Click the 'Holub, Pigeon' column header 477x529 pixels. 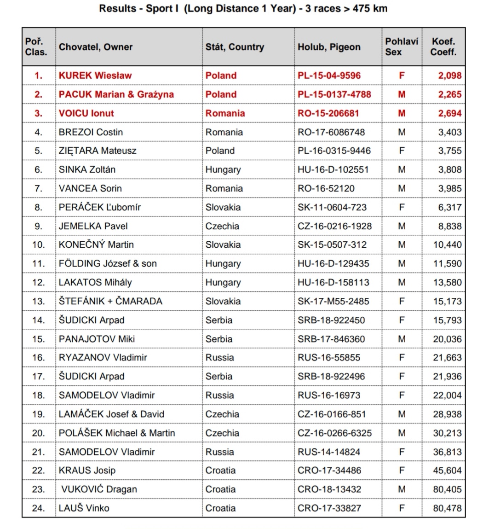click(329, 47)
